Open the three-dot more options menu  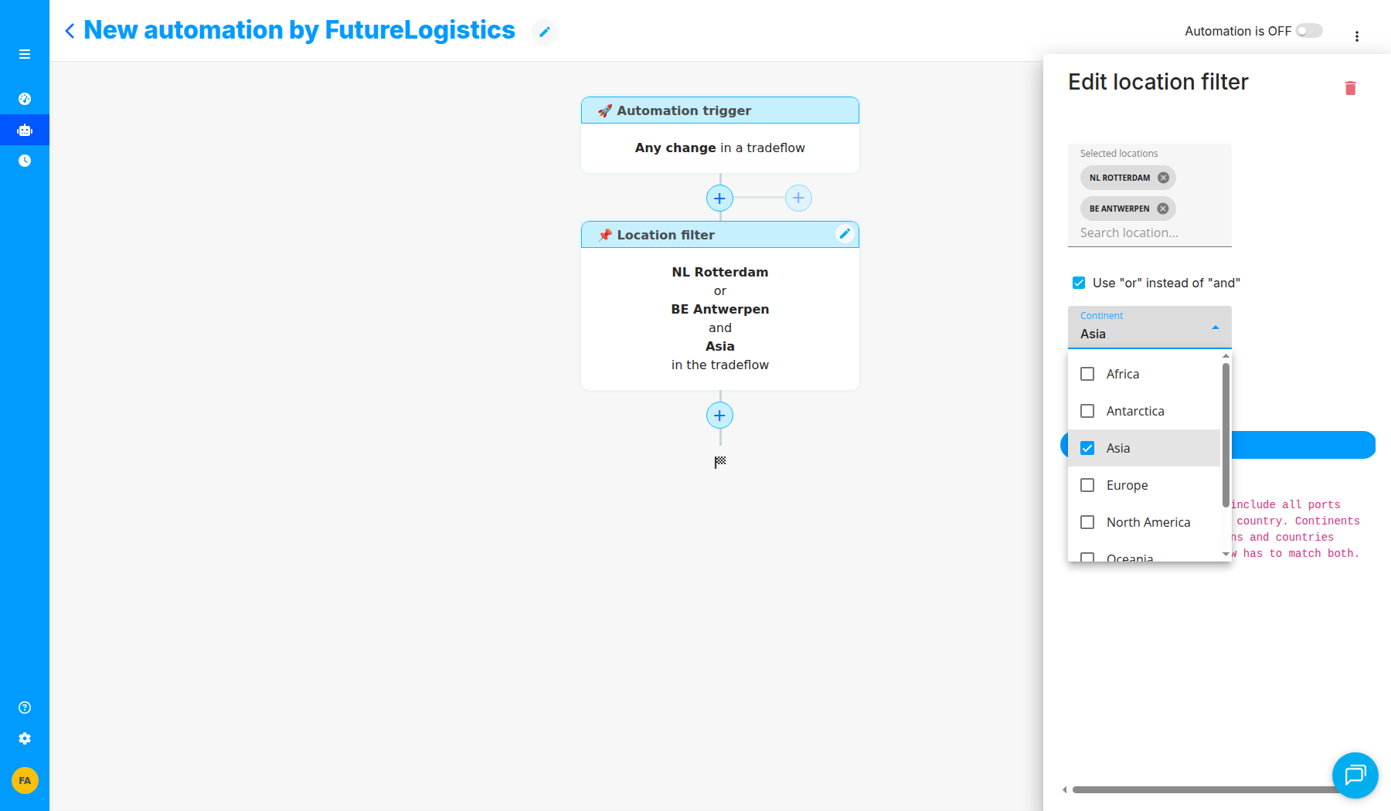point(1357,36)
